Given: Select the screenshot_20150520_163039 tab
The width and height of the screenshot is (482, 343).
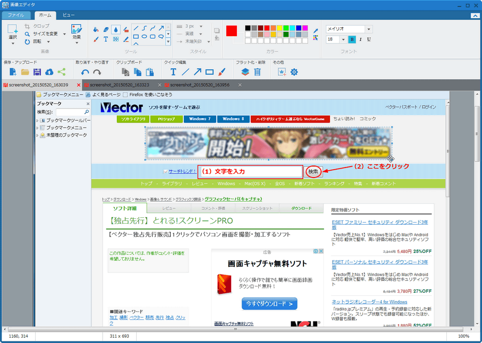Looking at the screenshot, I should click(x=38, y=85).
